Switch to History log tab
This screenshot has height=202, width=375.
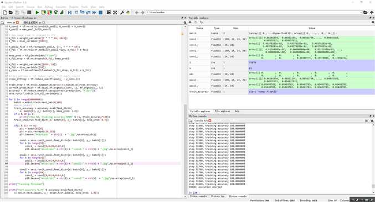(218, 196)
